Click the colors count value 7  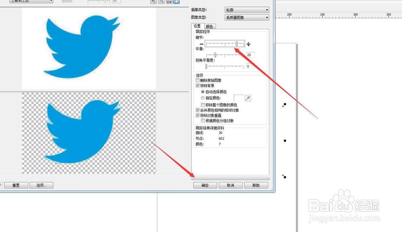[220, 144]
